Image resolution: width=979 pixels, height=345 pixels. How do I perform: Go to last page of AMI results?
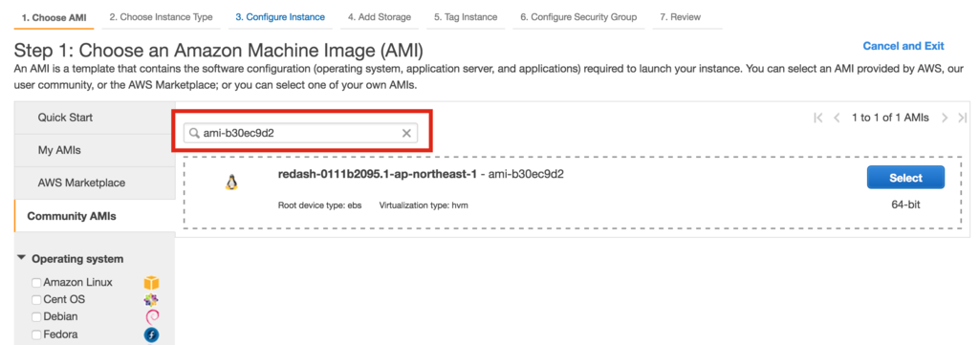pos(962,118)
